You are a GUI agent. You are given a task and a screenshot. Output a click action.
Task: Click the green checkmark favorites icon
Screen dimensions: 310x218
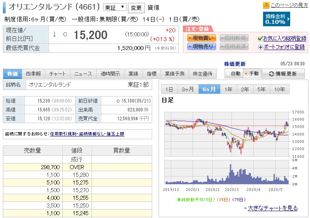tap(260, 38)
